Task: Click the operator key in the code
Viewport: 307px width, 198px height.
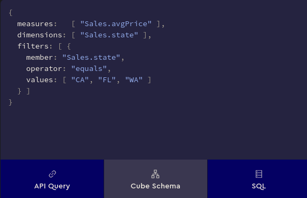Action: tap(44, 69)
